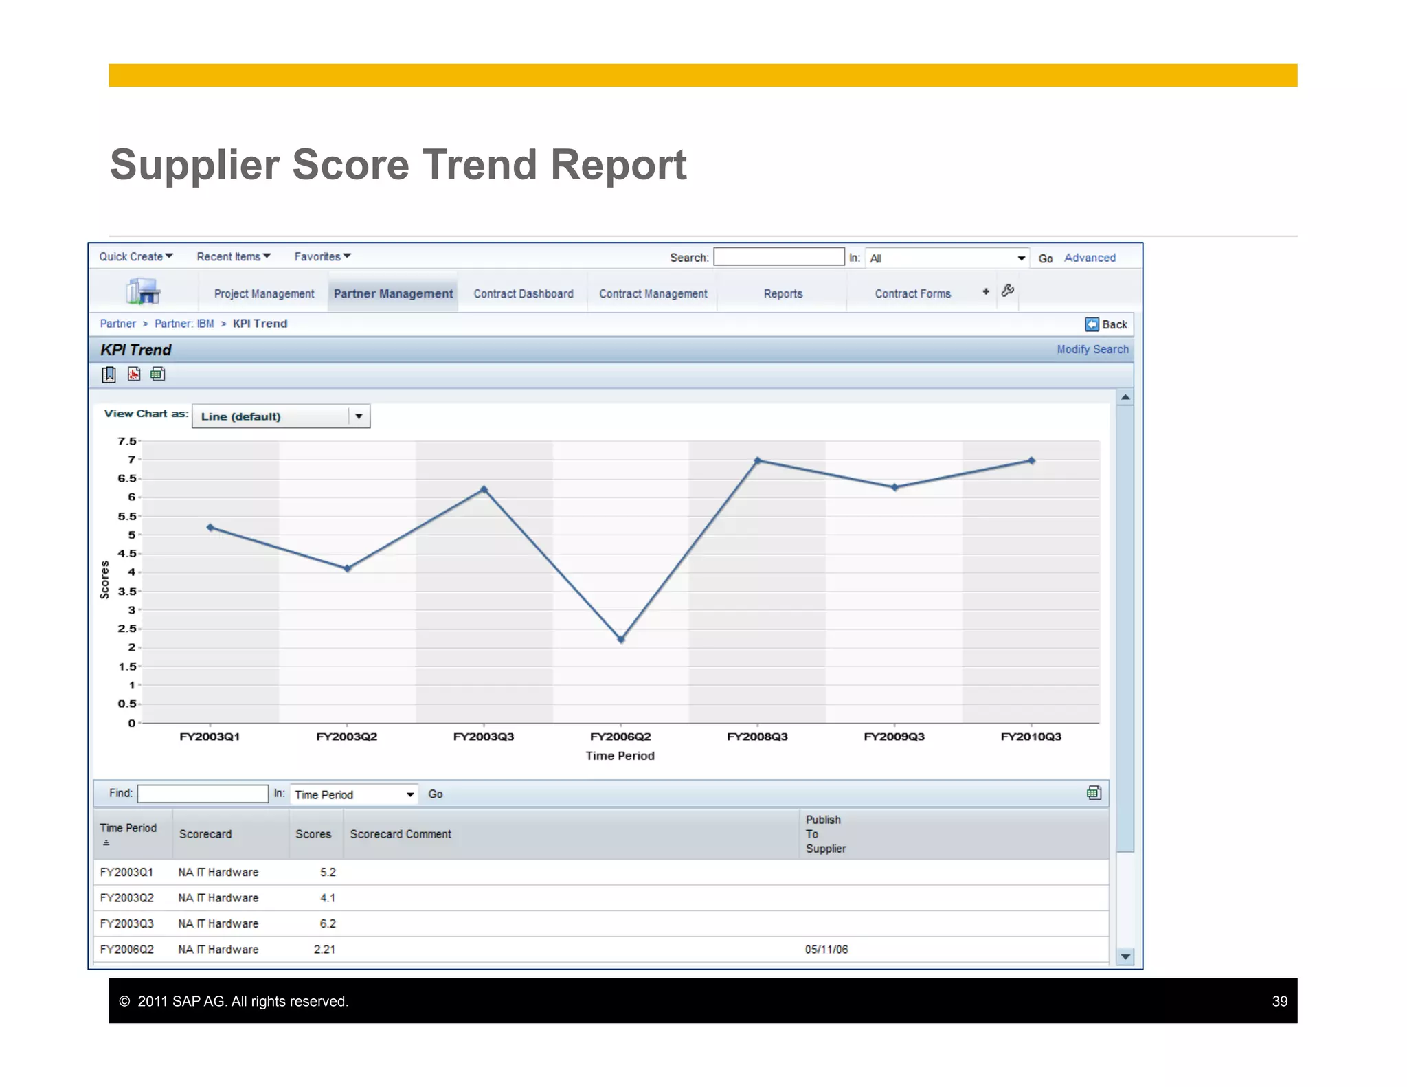
Task: Click the FY2003Q2 data point on chart
Action: pos(347,568)
